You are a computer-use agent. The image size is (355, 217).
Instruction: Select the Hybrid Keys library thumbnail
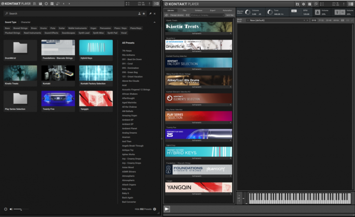[95, 47]
